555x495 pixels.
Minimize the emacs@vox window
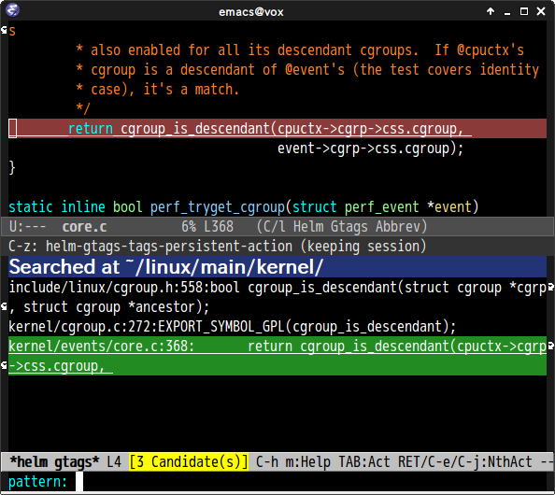[x=507, y=12]
